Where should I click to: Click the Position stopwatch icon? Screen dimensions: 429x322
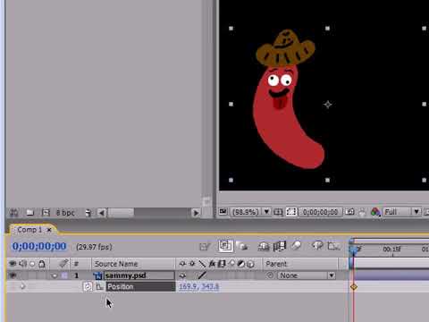coord(88,286)
